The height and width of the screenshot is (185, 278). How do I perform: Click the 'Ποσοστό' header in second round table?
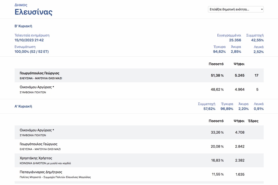(216, 64)
